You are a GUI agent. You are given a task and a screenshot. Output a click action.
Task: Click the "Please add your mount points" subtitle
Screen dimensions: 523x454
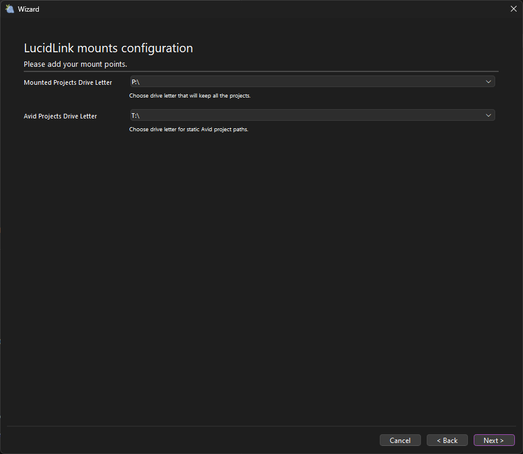pos(75,64)
